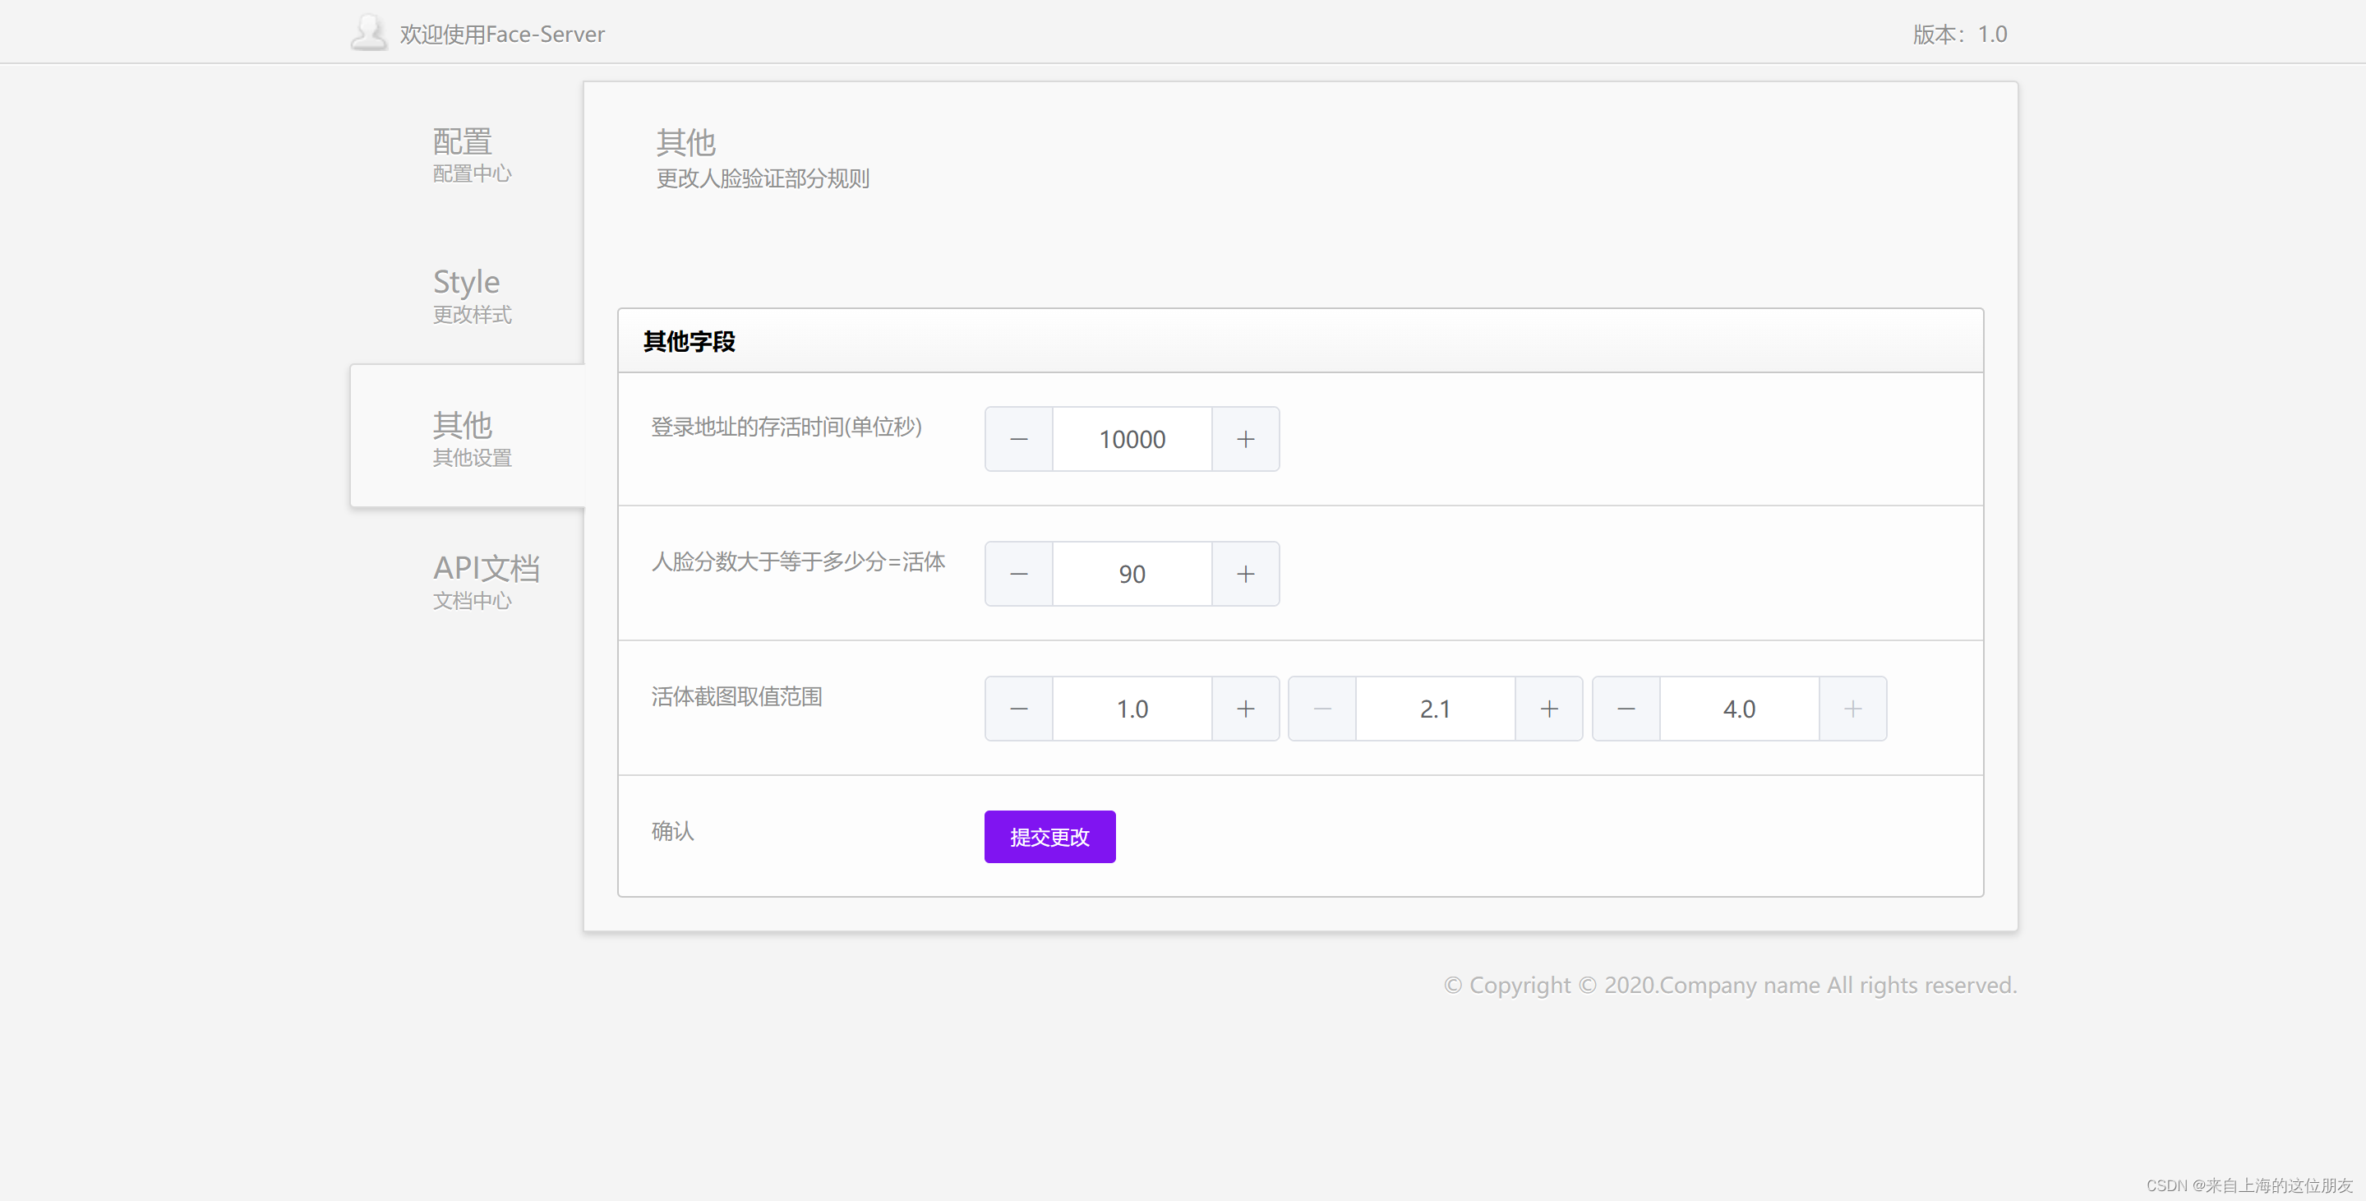Click the 欢迎使用Face-Server header title

501,34
